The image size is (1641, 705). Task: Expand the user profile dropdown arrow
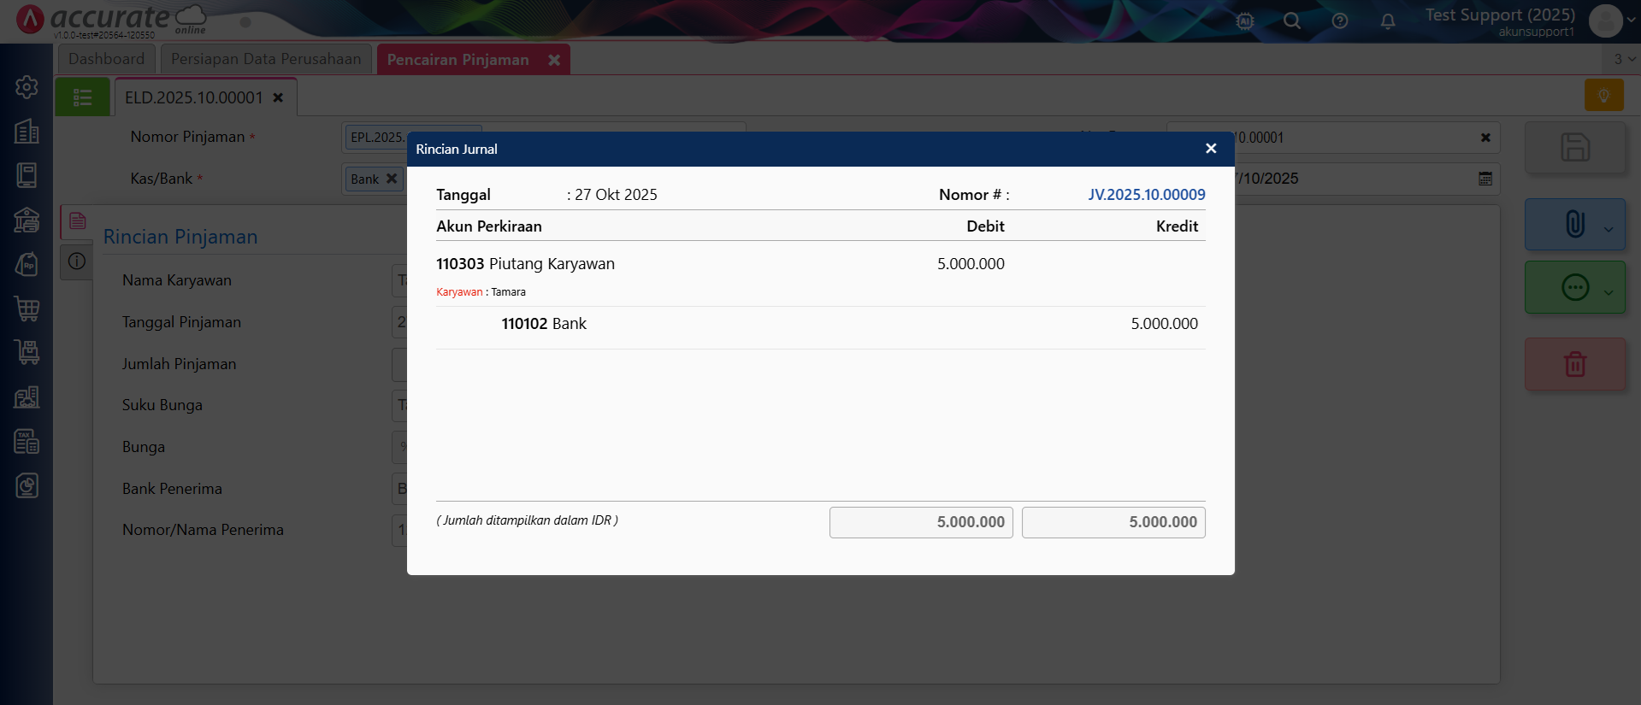1631,21
